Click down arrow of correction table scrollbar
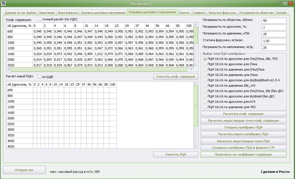 tap(196, 65)
